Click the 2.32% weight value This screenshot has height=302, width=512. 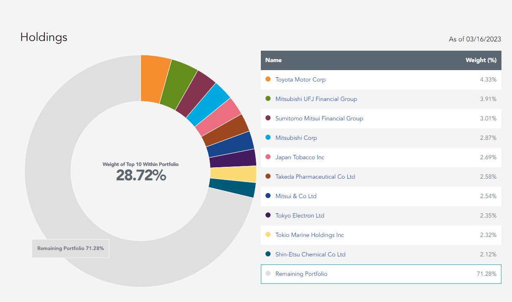click(x=488, y=235)
